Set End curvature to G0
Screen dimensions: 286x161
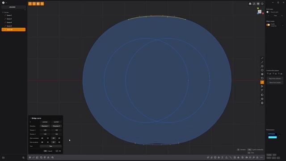click(42, 142)
